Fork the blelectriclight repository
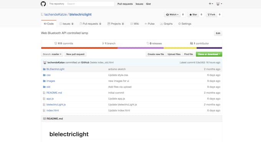Image resolution: width=261 pixels, height=142 pixels. click(211, 15)
